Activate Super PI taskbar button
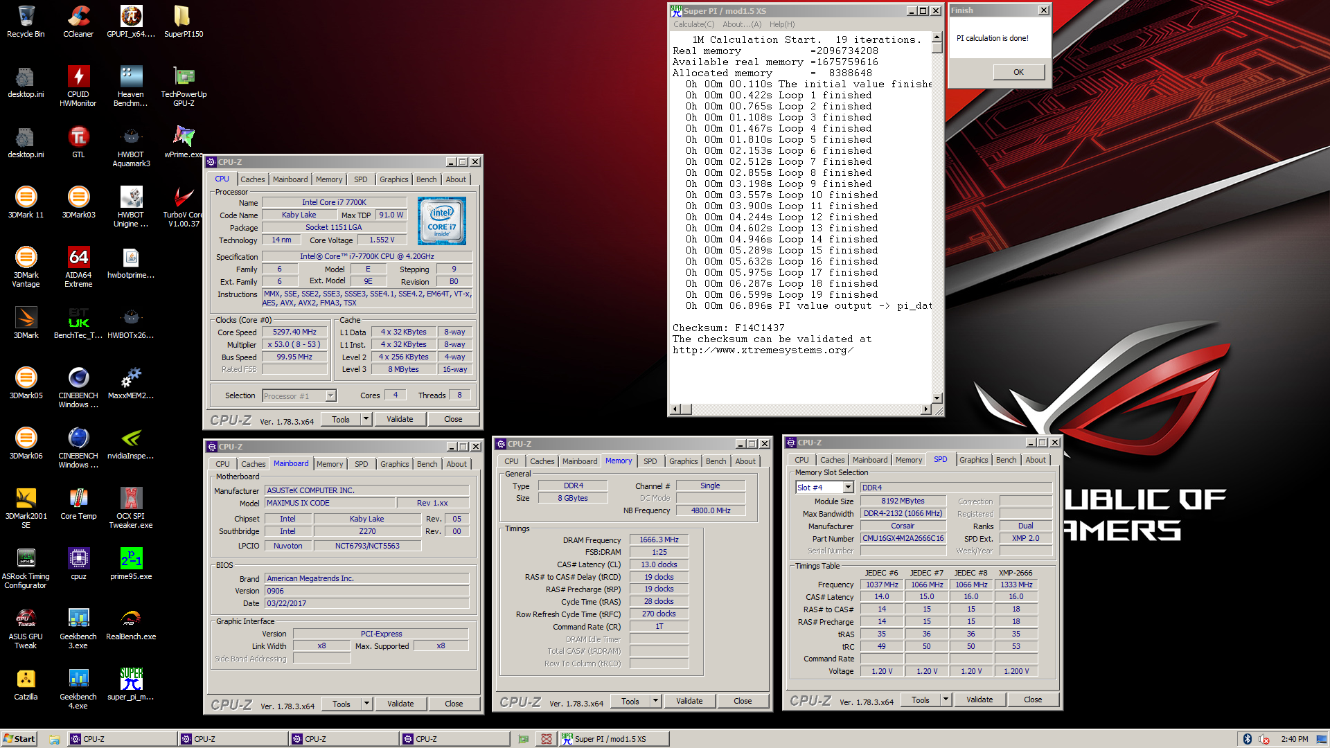Screen dimensions: 1330x748 click(x=613, y=739)
